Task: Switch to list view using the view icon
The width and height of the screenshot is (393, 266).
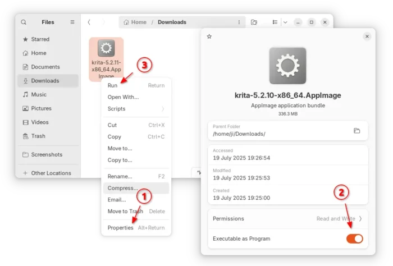Action: (x=275, y=22)
